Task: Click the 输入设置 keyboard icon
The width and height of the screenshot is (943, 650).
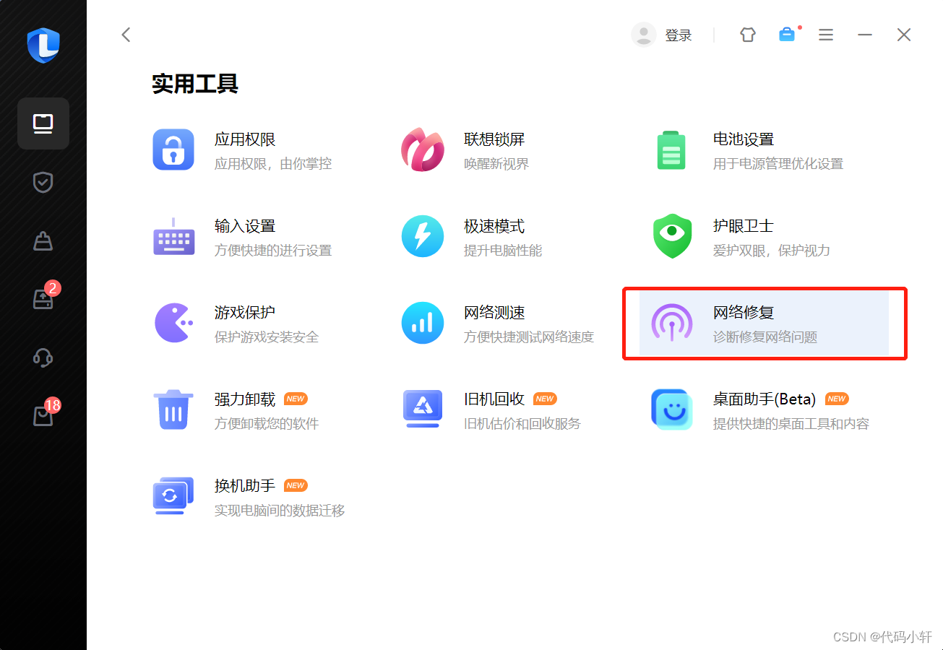Action: (x=173, y=236)
